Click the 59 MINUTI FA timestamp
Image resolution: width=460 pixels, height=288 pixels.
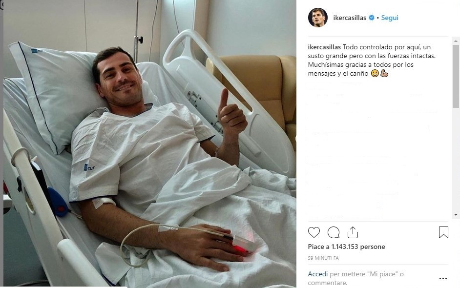pyautogui.click(x=323, y=258)
